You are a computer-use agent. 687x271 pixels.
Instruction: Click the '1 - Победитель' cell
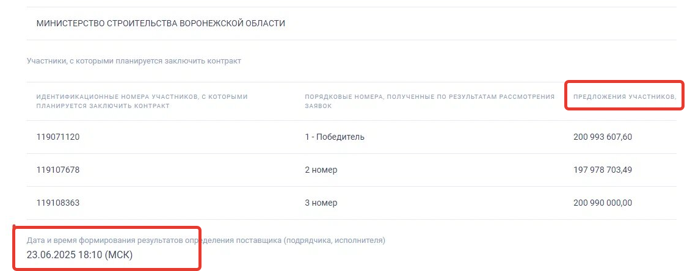tap(335, 137)
